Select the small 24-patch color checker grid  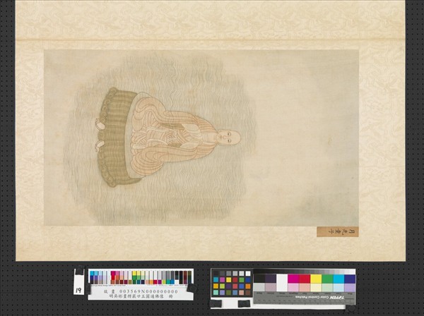(232, 283)
